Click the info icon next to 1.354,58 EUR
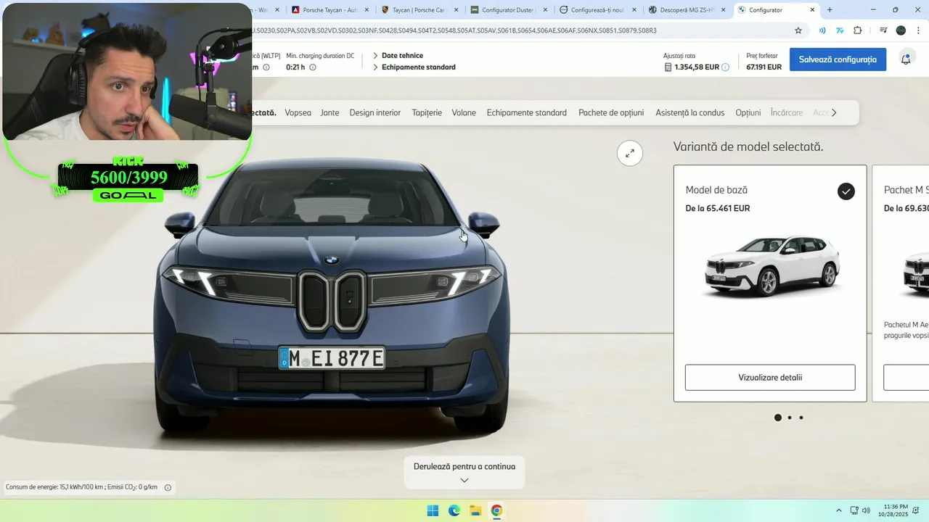The image size is (929, 522). (x=725, y=67)
